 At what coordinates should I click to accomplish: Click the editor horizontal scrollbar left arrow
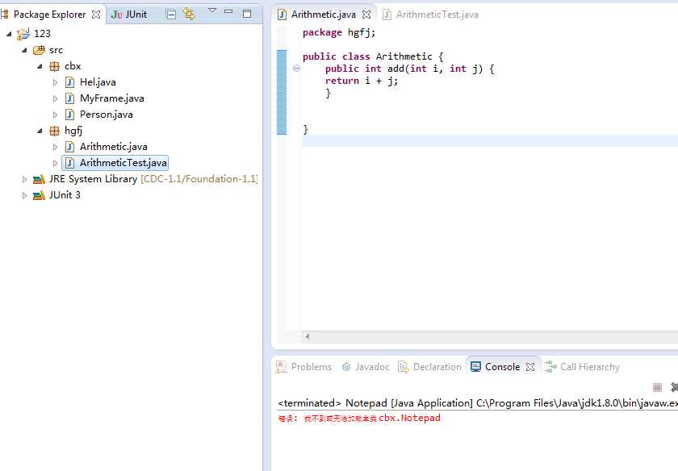tap(308, 336)
